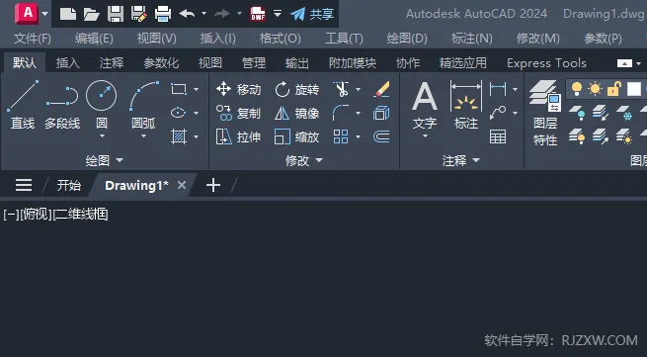This screenshot has width=647, height=357.
Task: Open the undo history dropdown arrow
Action: coord(203,14)
